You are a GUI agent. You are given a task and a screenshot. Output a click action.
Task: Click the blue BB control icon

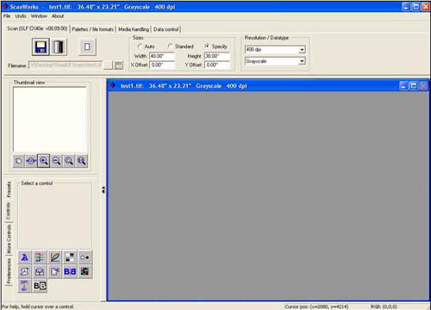70,271
